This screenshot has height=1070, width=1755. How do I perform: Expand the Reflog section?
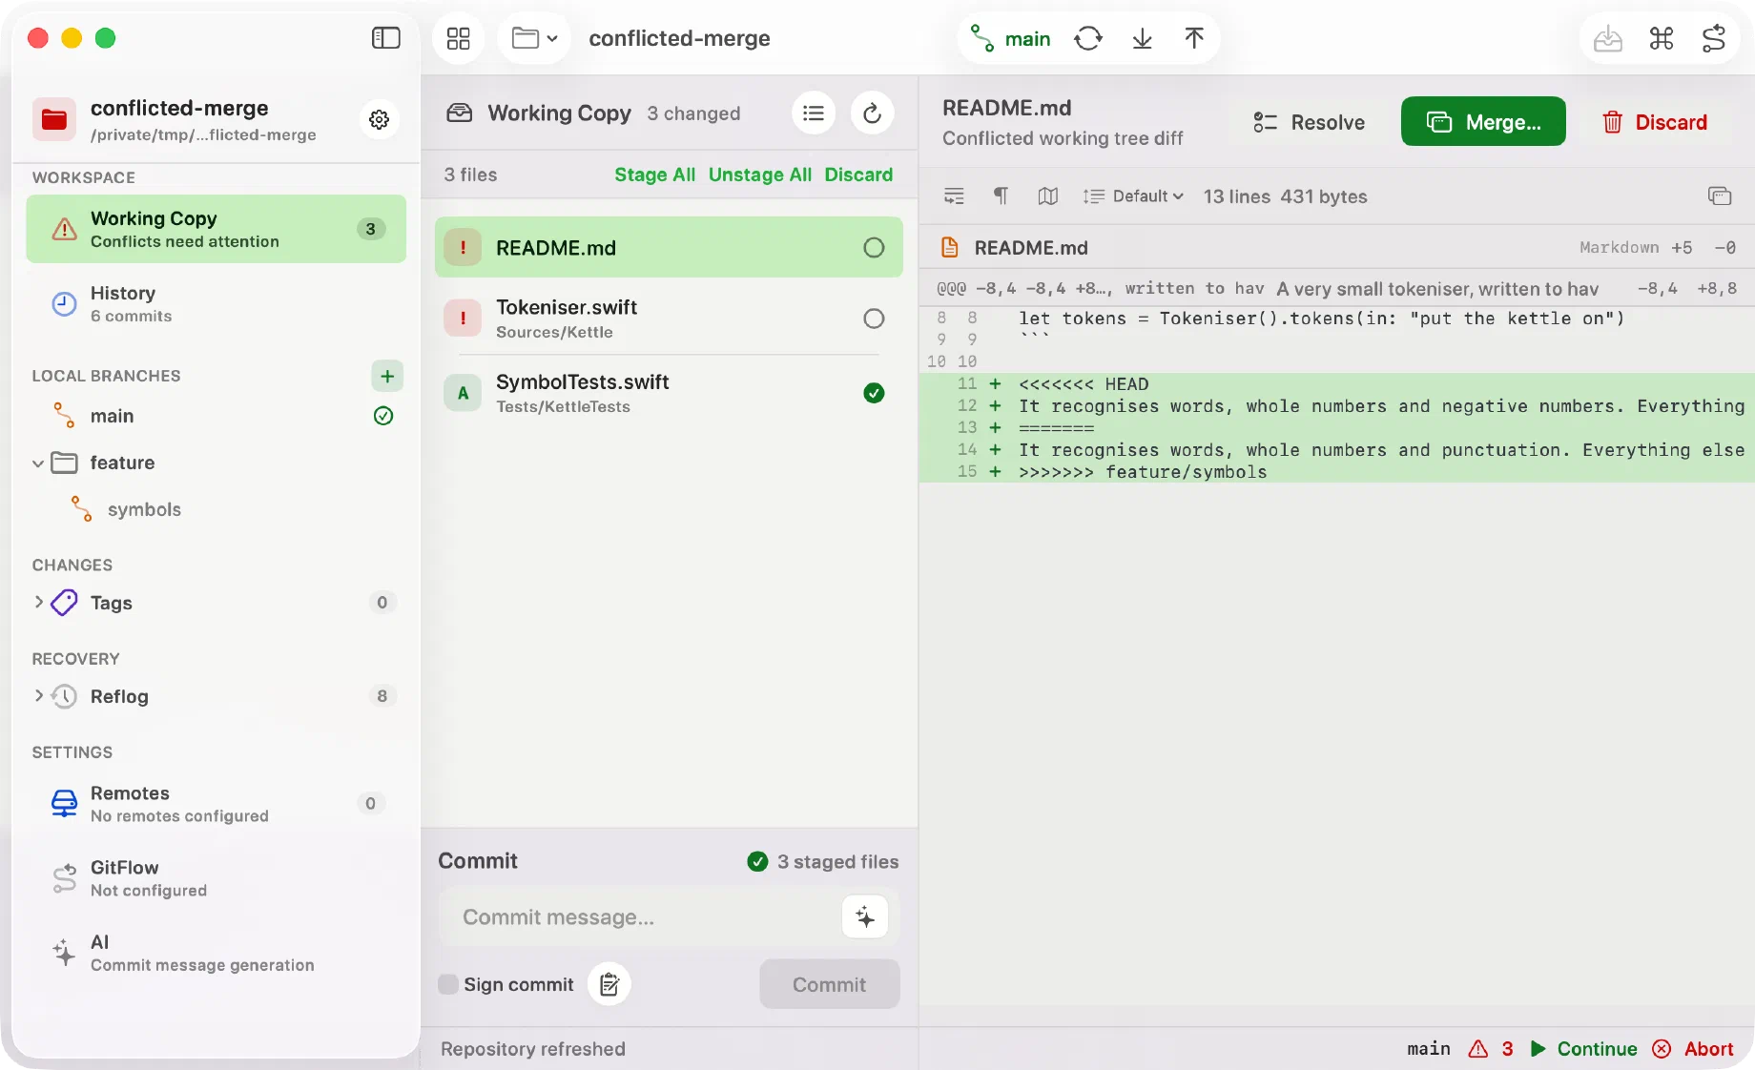(x=39, y=695)
